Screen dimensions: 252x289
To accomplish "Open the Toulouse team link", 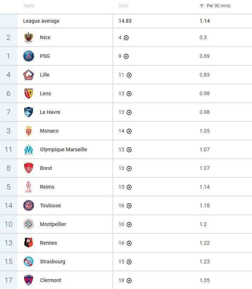I will tap(50, 205).
